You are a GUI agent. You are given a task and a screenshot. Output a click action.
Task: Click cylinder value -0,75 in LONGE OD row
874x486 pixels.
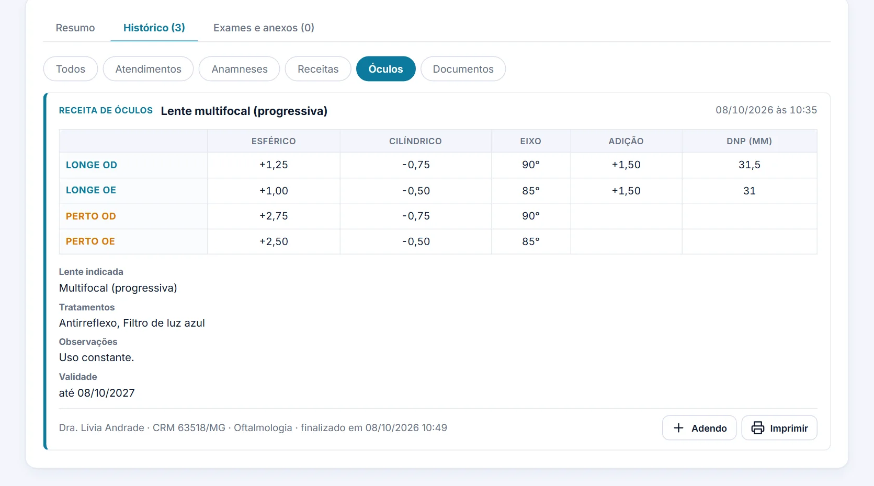click(416, 165)
